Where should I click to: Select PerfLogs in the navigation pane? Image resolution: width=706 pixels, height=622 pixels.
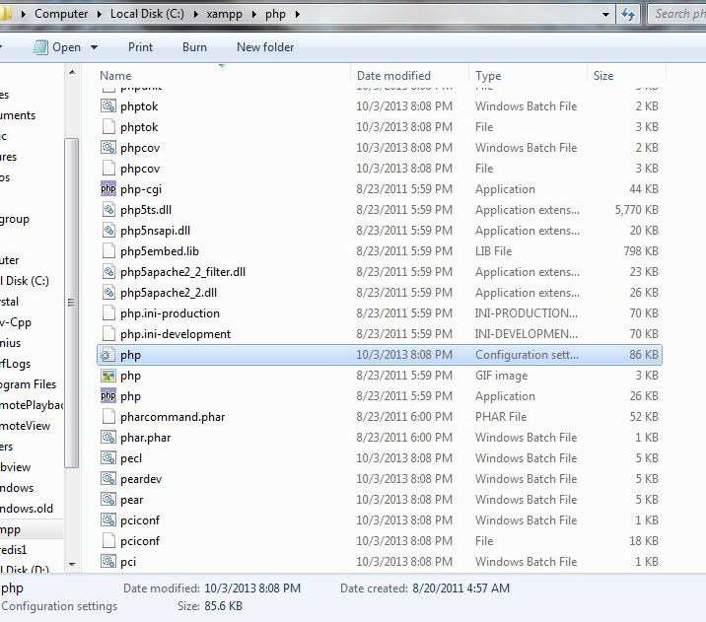[x=16, y=364]
